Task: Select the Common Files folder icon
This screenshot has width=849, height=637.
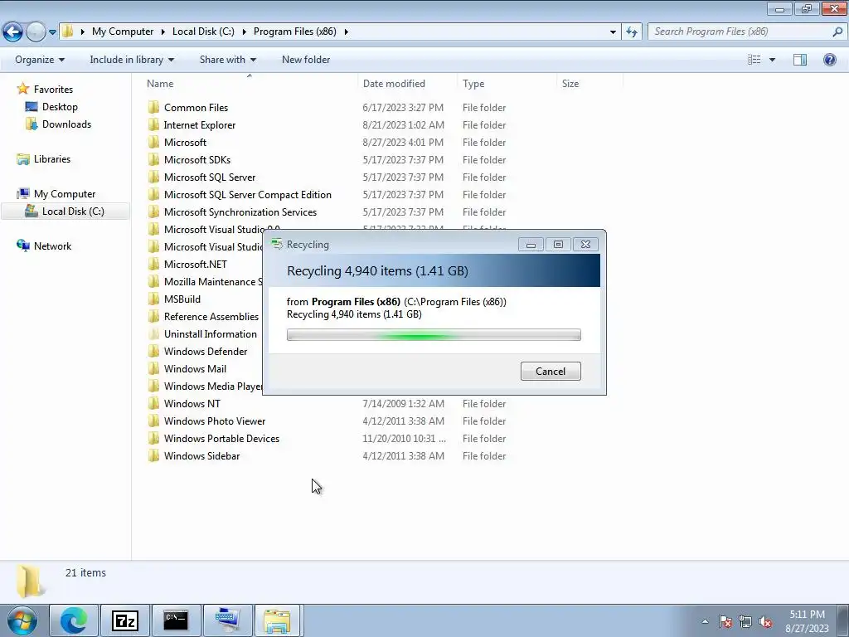Action: coord(153,107)
